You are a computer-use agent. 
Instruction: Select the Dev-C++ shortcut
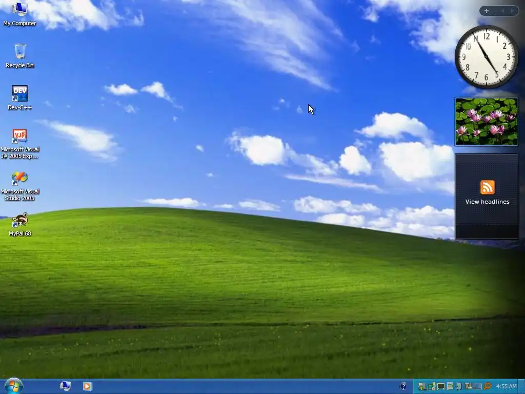[20, 98]
